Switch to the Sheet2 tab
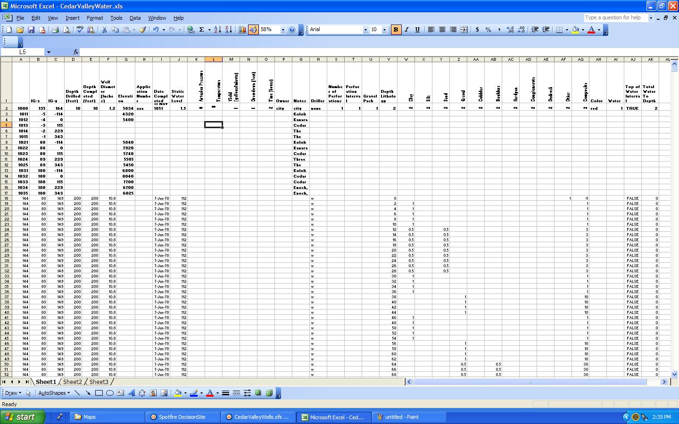The height and width of the screenshot is (424, 679). click(x=72, y=382)
